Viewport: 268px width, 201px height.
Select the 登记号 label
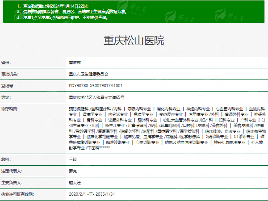pyautogui.click(x=8, y=86)
